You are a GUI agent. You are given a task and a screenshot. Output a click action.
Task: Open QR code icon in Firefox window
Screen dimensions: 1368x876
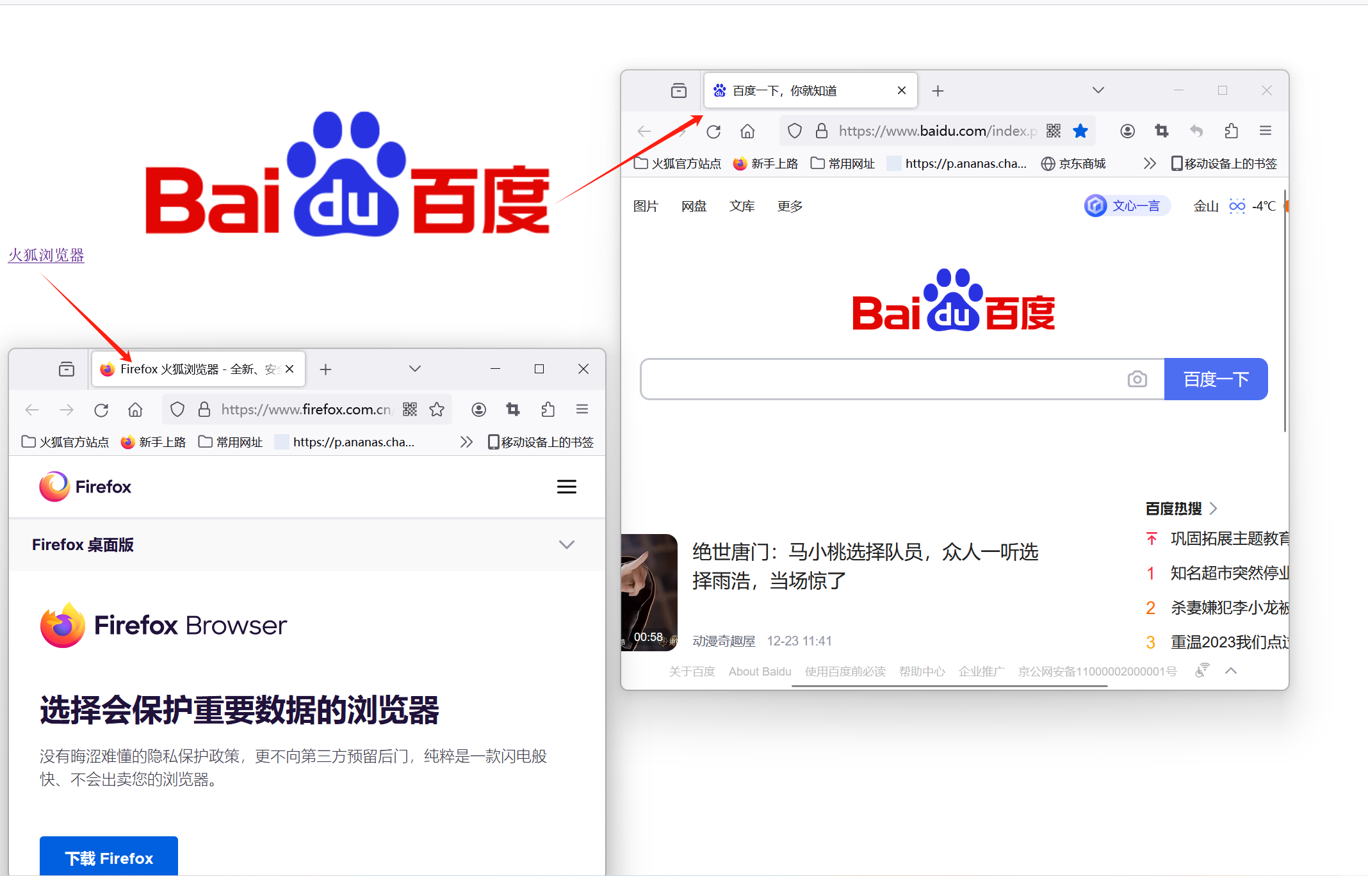click(410, 410)
